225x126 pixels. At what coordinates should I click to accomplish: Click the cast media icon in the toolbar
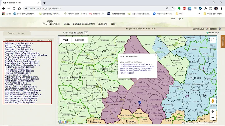click(x=211, y=9)
